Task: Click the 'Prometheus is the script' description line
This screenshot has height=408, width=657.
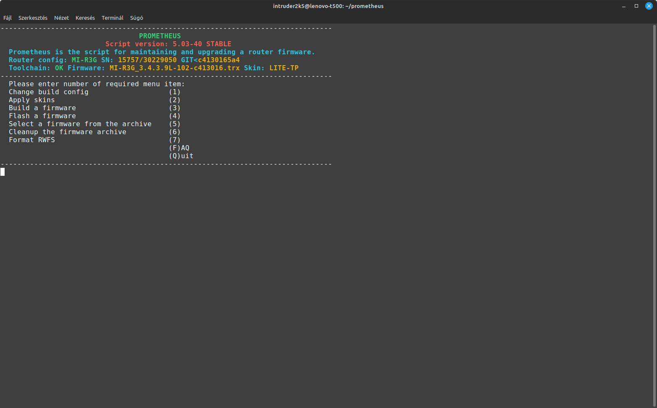Action: point(162,52)
